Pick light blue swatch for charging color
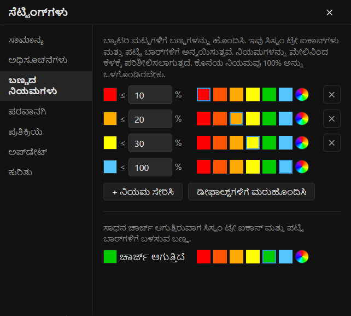Viewport: 351px width, 316px height. (285, 256)
